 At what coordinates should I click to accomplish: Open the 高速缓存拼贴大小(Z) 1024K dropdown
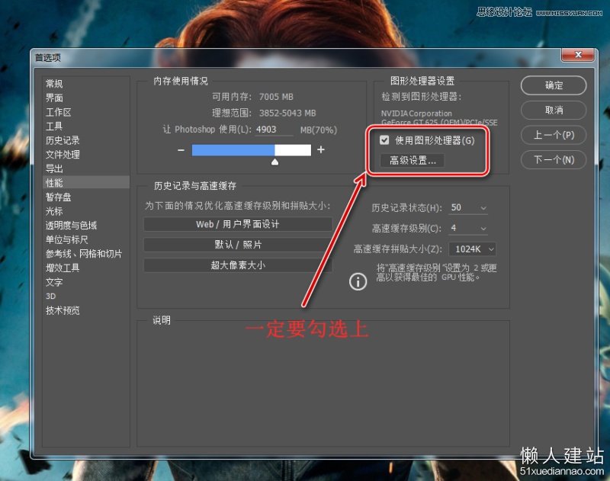click(472, 249)
